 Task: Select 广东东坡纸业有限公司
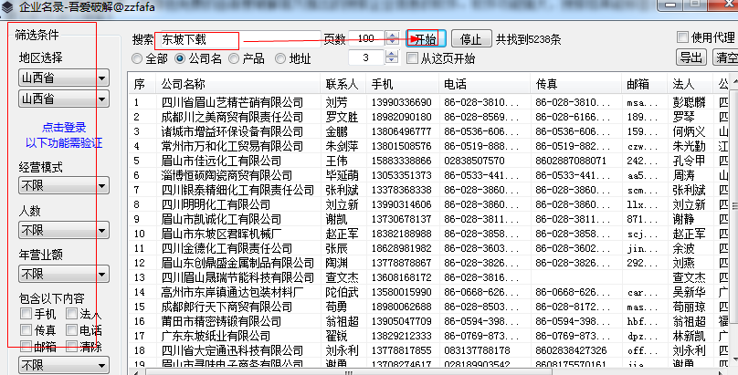[216, 336]
